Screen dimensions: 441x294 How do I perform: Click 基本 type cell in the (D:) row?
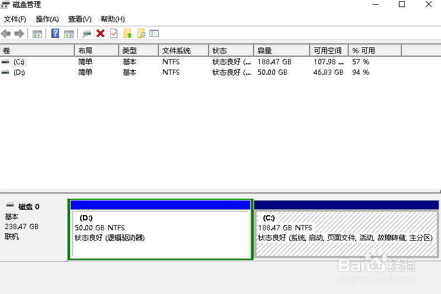[129, 72]
